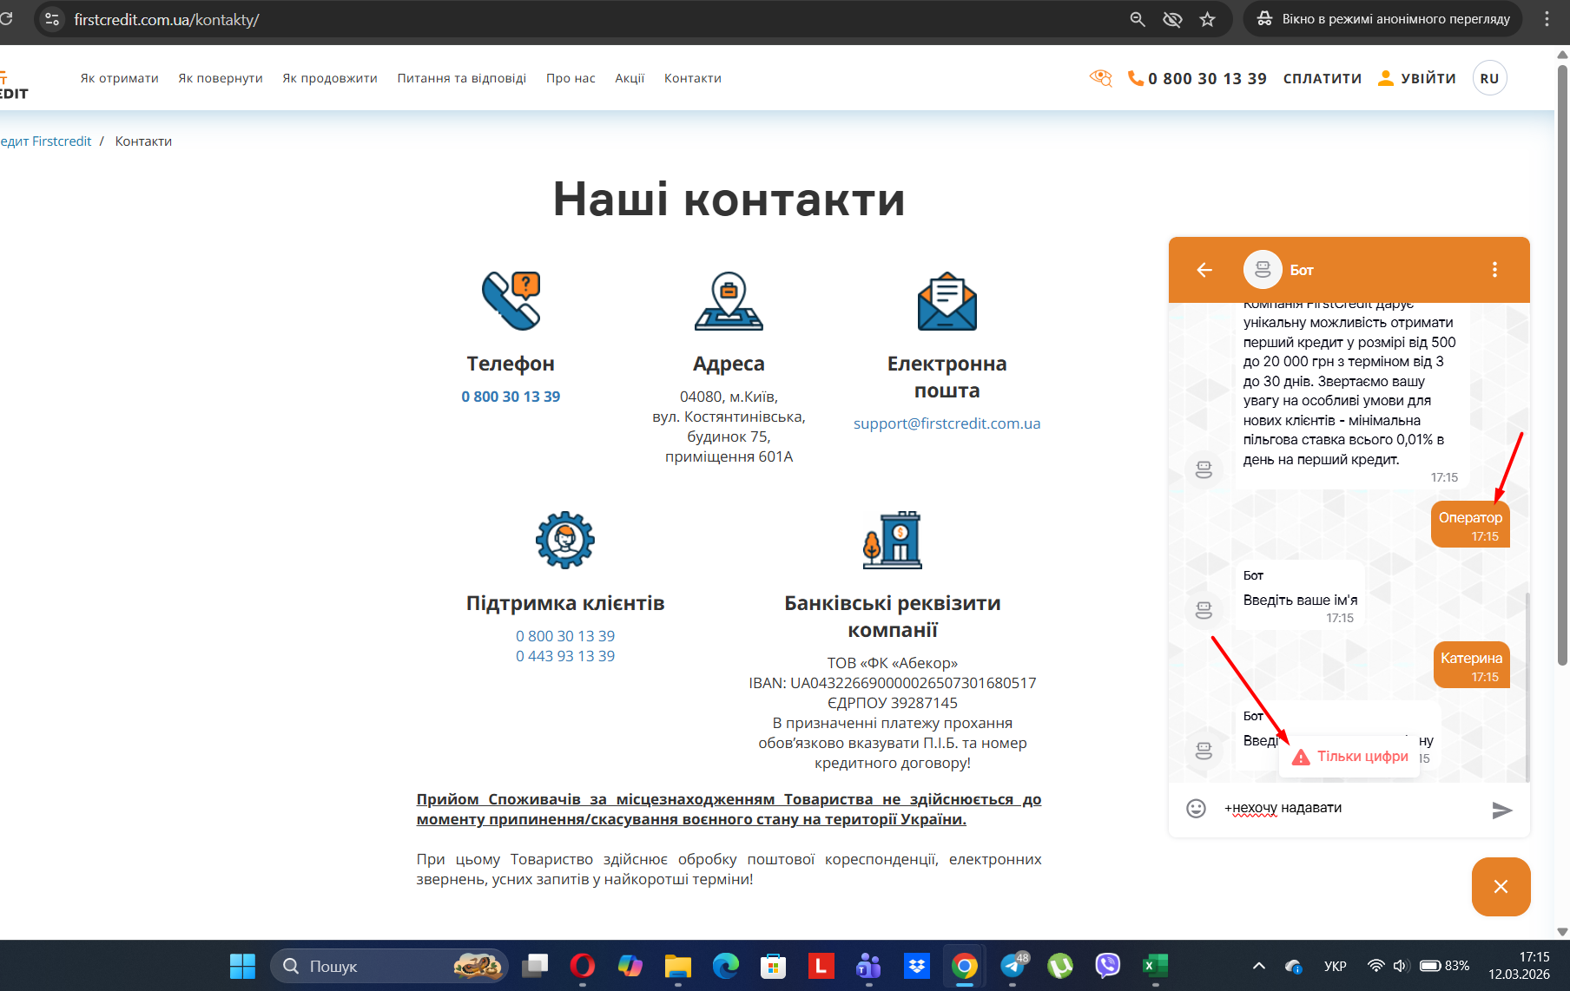Image resolution: width=1570 pixels, height=991 pixels.
Task: Click the Бот avatar in the chat header
Action: point(1263,270)
